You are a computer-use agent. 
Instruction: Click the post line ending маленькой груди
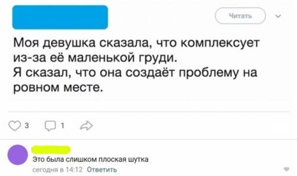[x=95, y=58]
